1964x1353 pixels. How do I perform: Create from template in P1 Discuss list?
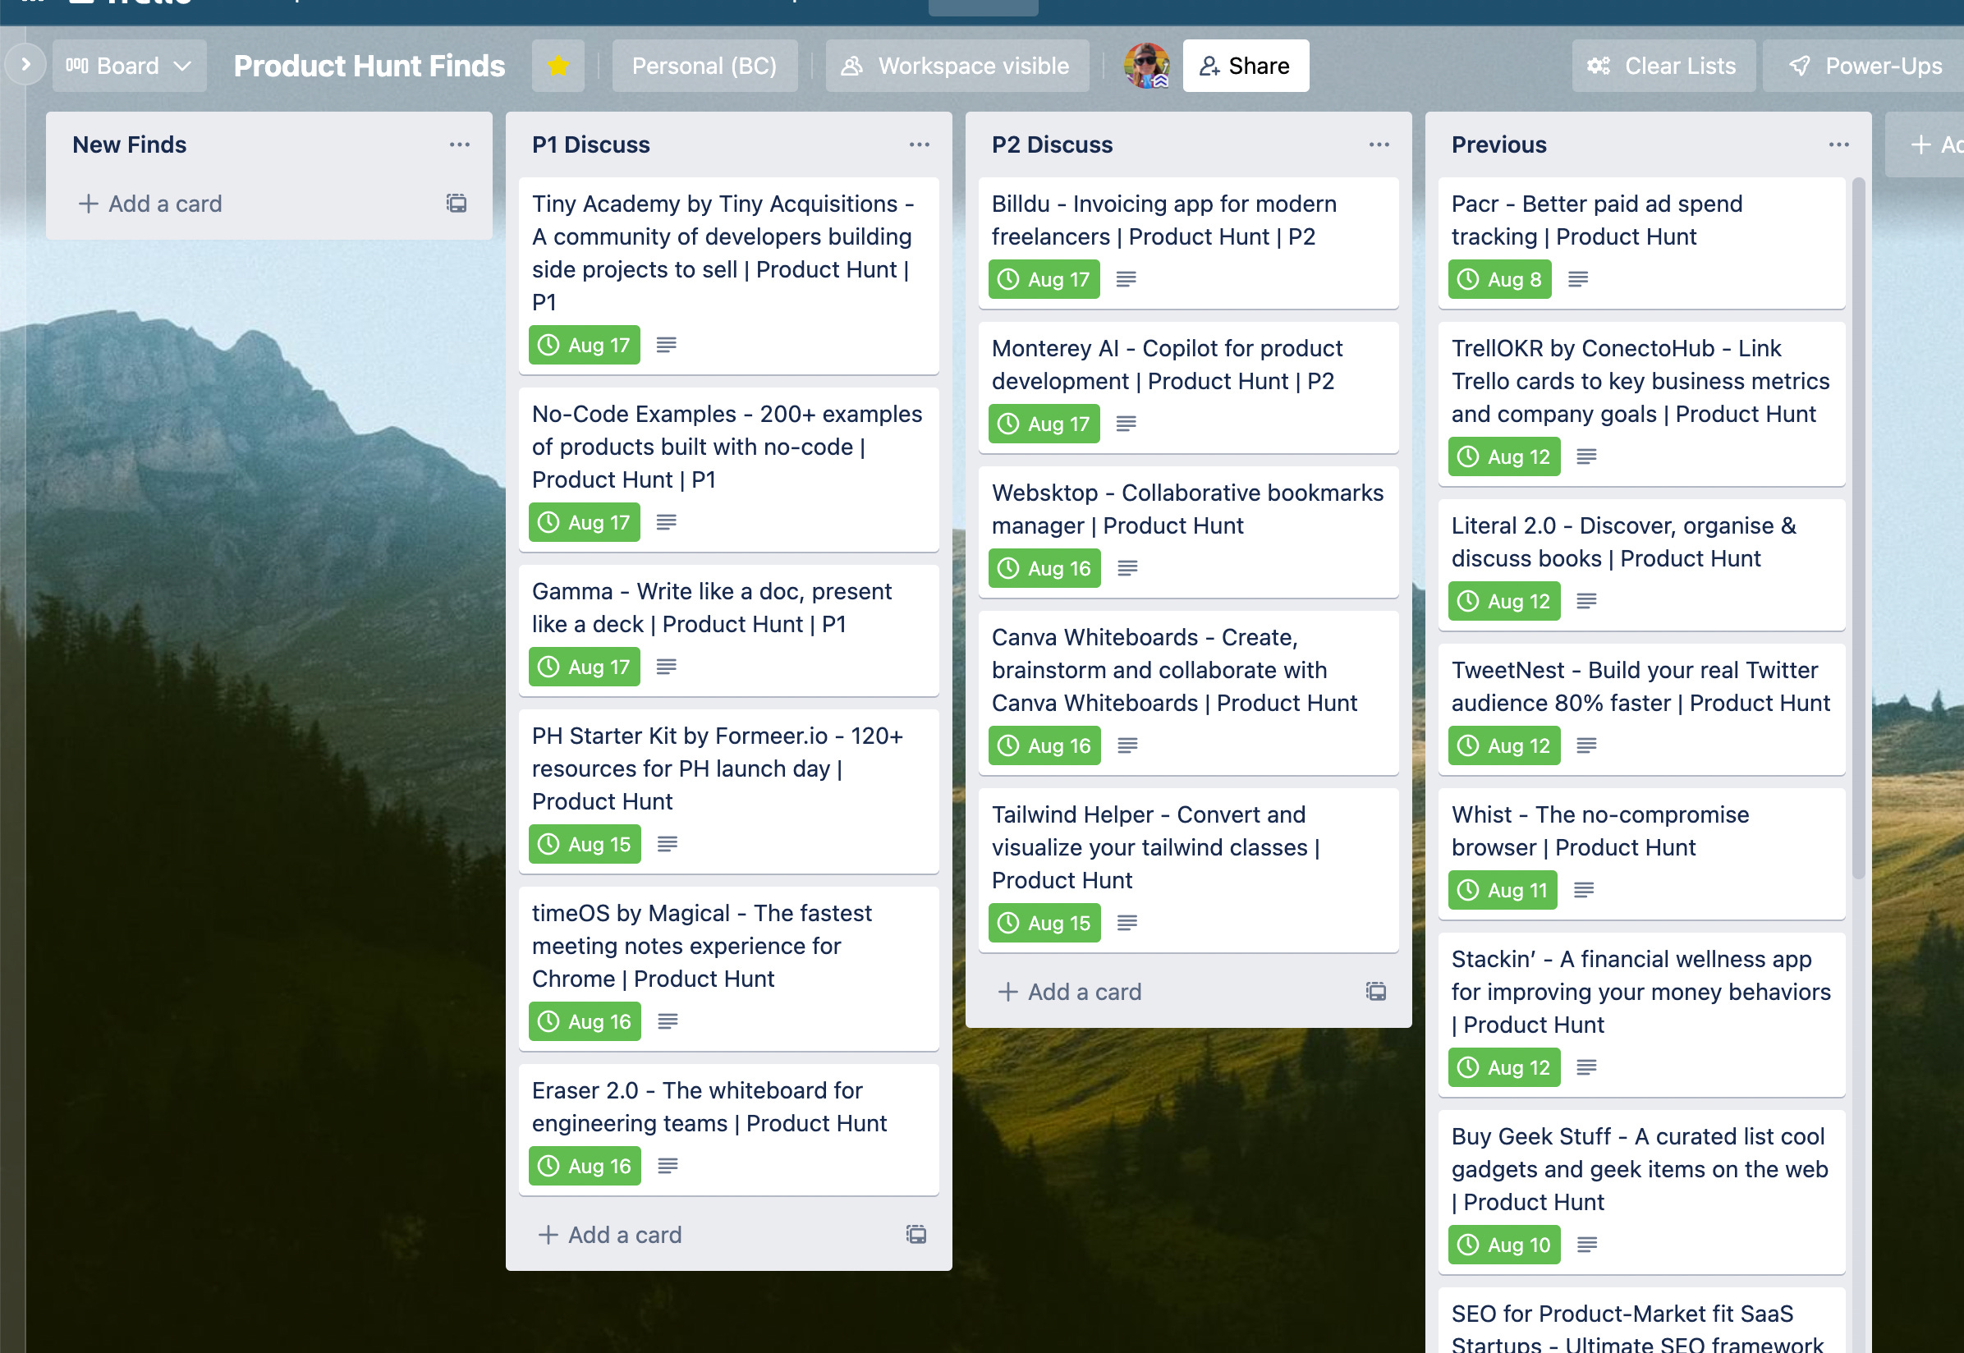pyautogui.click(x=916, y=1234)
